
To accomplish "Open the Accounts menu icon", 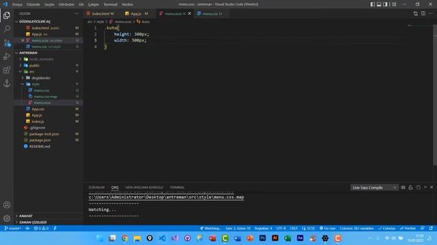I will click(x=7, y=205).
